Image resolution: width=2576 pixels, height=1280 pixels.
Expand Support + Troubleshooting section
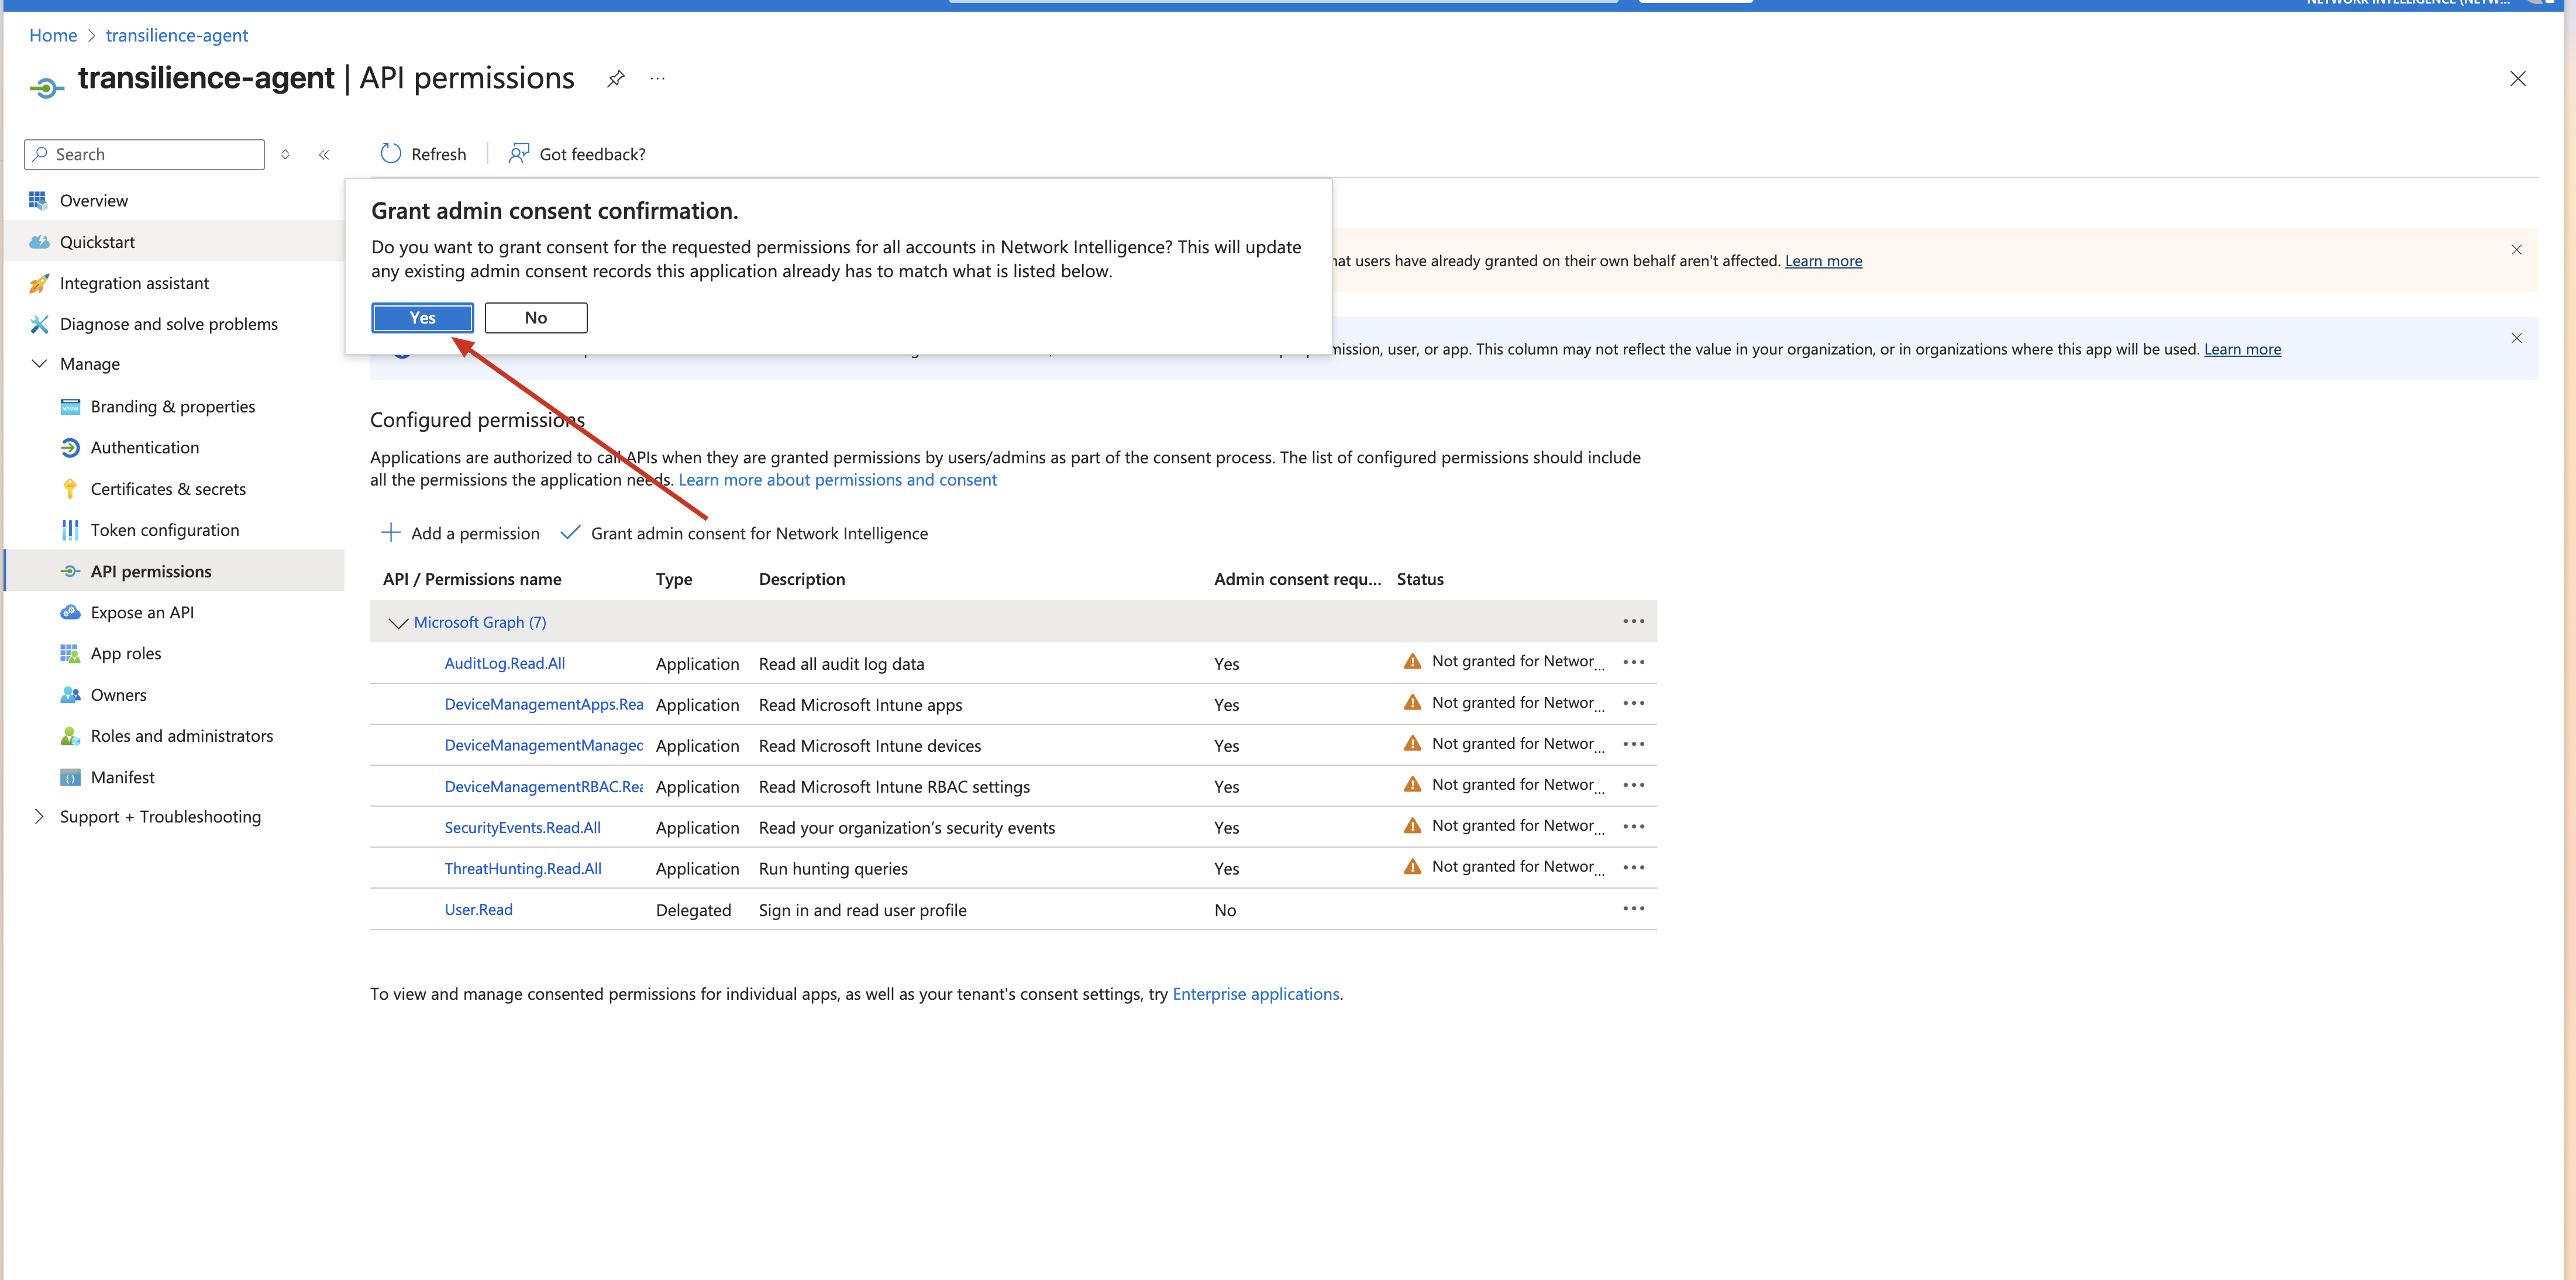(x=40, y=817)
